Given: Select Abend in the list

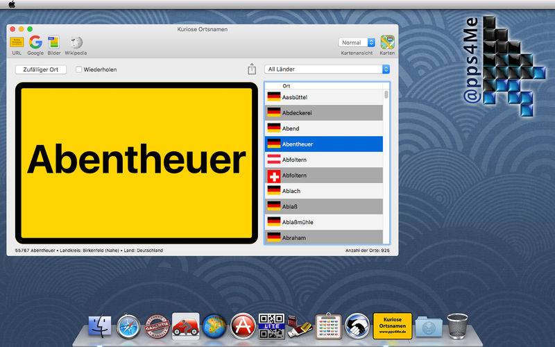Looking at the screenshot, I should pyautogui.click(x=324, y=128).
